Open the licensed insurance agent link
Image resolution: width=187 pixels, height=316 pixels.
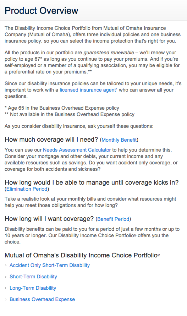click(x=88, y=90)
